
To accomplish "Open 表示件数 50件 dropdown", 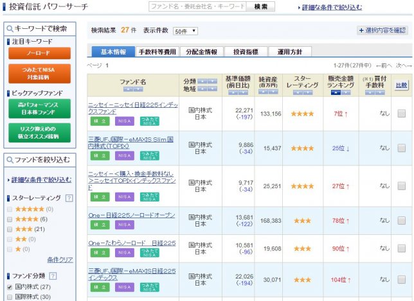I will click(185, 31).
